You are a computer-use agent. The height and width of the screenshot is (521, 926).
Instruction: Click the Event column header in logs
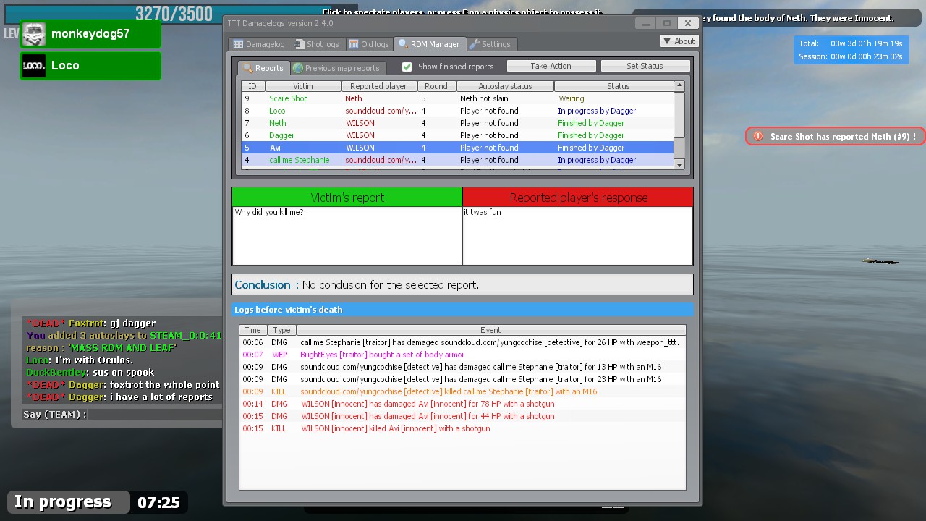click(490, 330)
